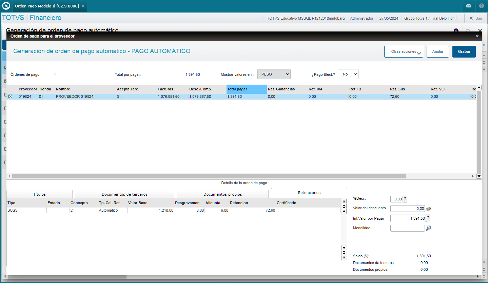Jump to first row in Retenciones grid

(x=344, y=201)
